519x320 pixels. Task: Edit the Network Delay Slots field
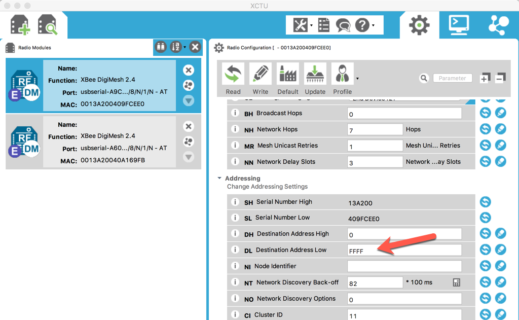click(375, 162)
